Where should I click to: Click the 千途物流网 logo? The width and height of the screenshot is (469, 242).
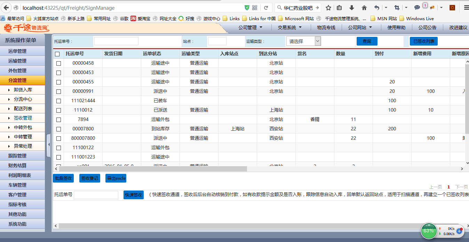point(27,28)
